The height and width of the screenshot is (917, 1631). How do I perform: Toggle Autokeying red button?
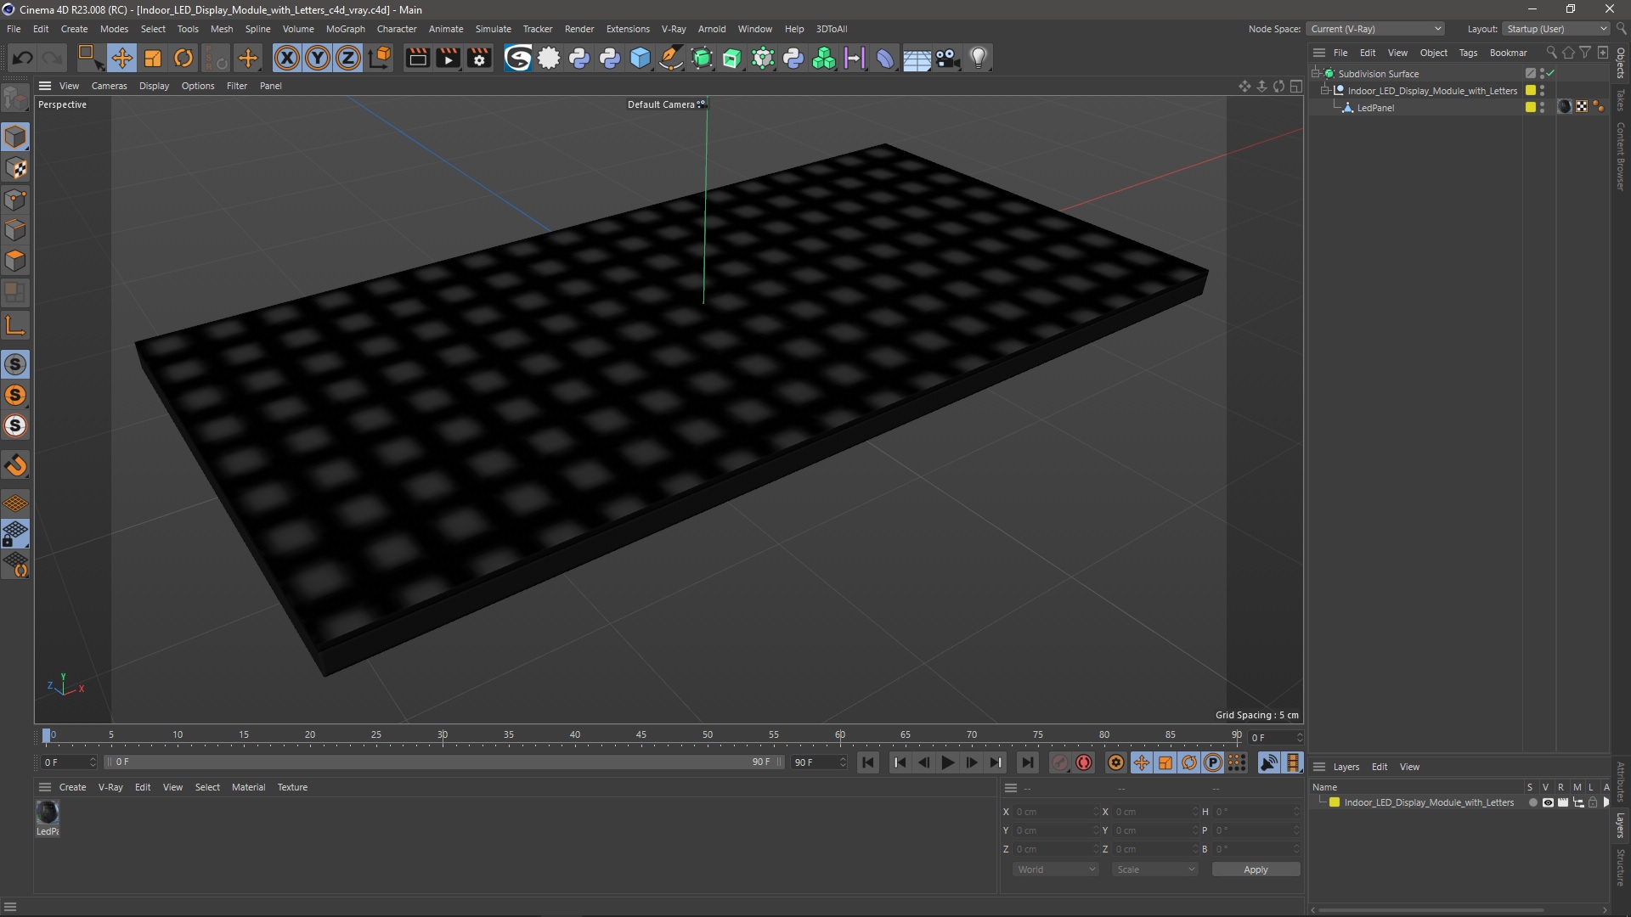pos(1084,762)
